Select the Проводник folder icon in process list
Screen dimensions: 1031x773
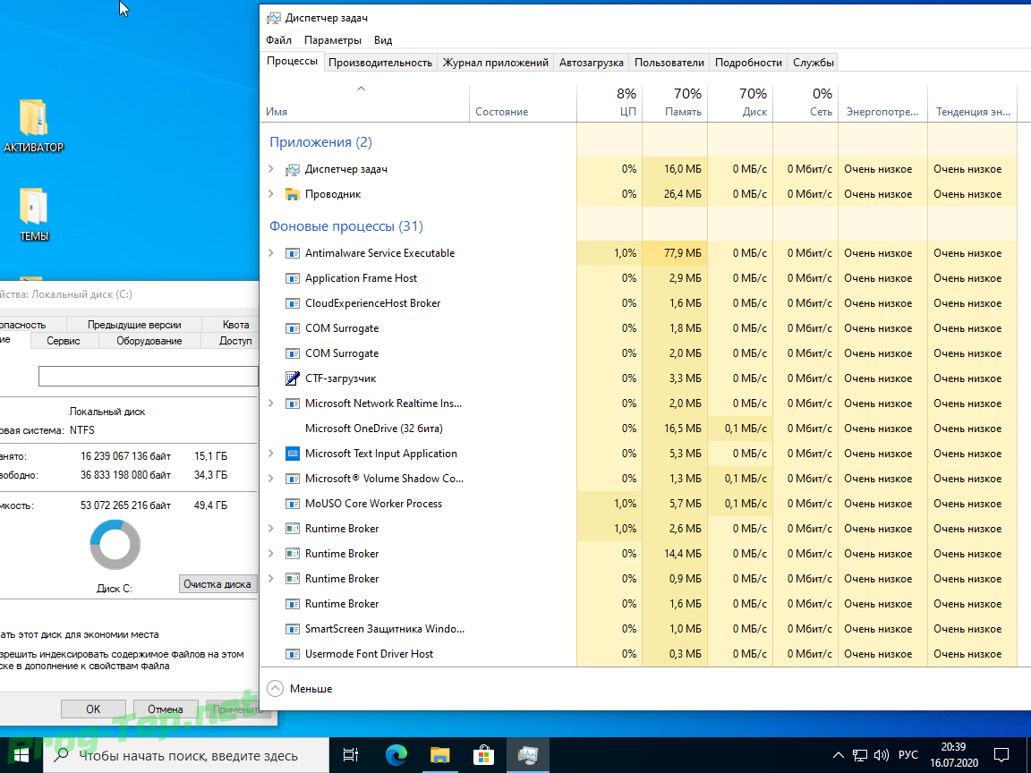[x=293, y=194]
